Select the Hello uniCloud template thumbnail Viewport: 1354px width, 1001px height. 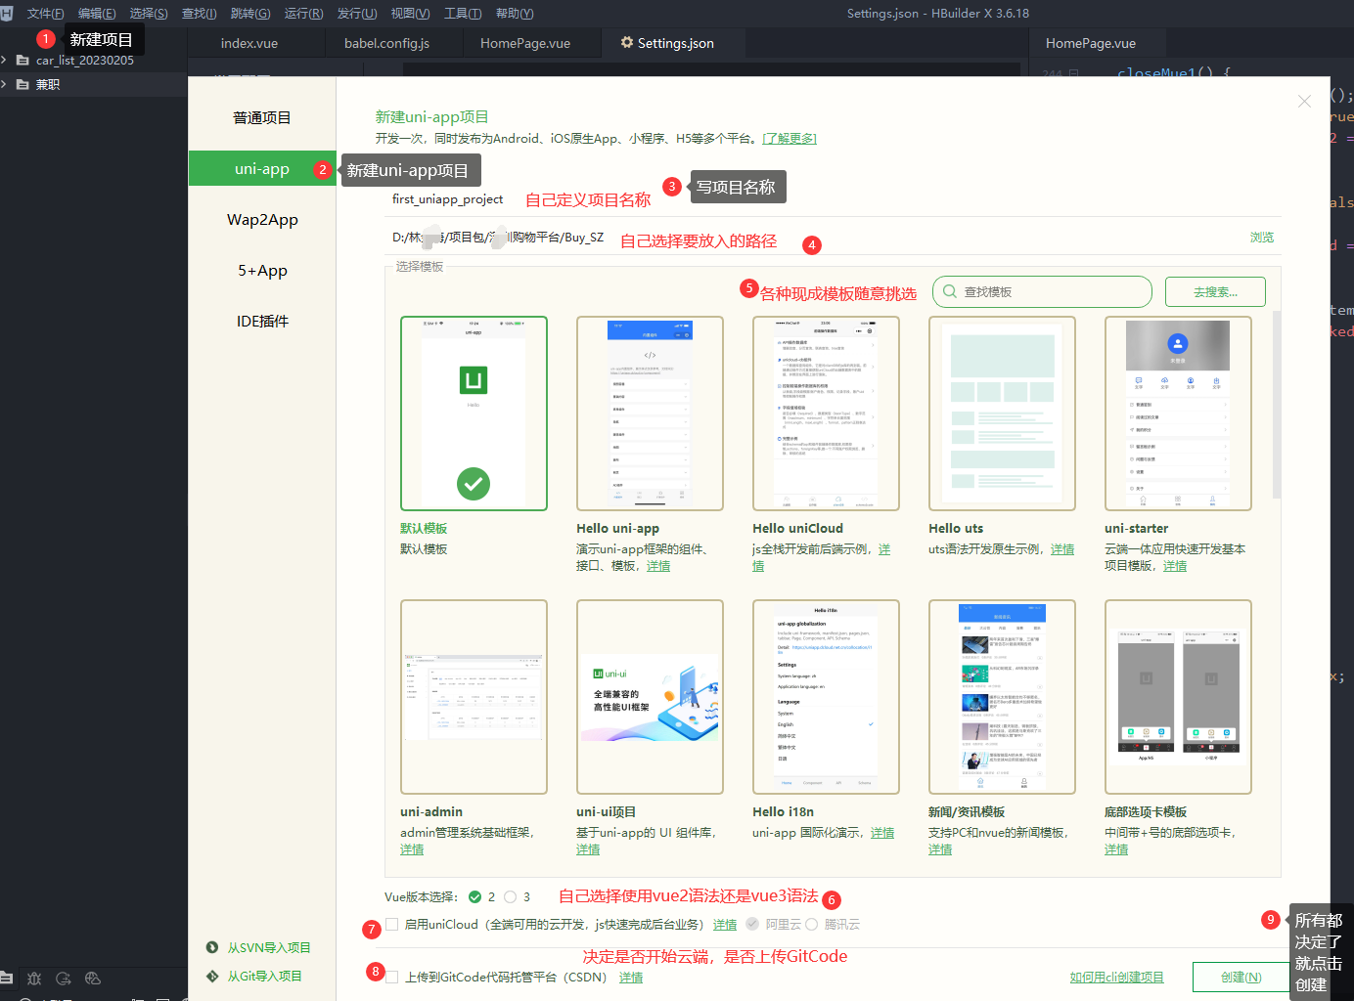826,413
